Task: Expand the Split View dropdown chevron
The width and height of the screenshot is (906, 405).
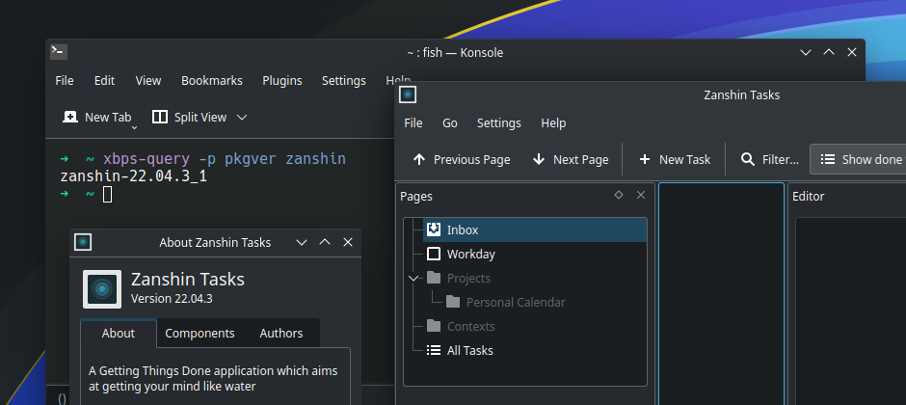Action: tap(242, 118)
